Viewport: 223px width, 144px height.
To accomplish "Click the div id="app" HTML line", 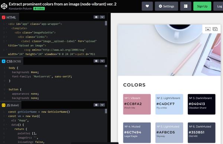I will (35, 24).
